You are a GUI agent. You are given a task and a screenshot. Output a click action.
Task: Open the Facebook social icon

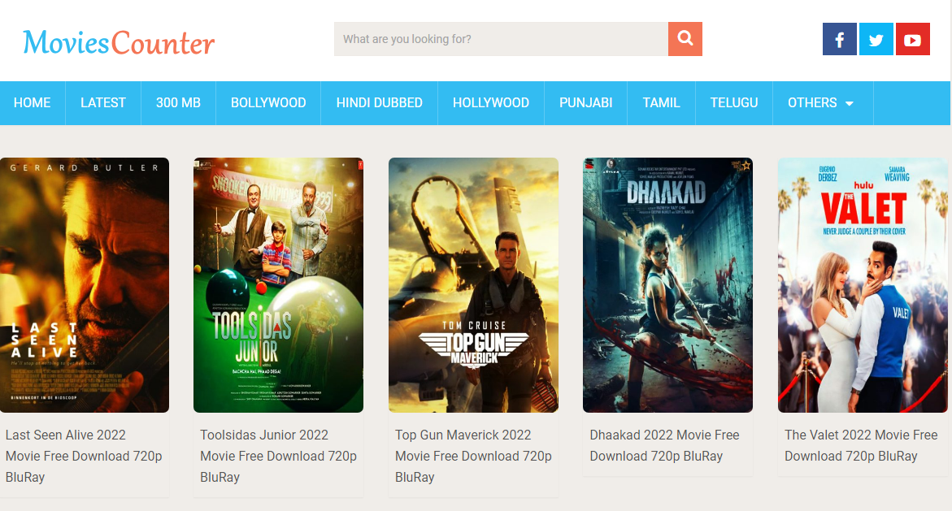840,40
